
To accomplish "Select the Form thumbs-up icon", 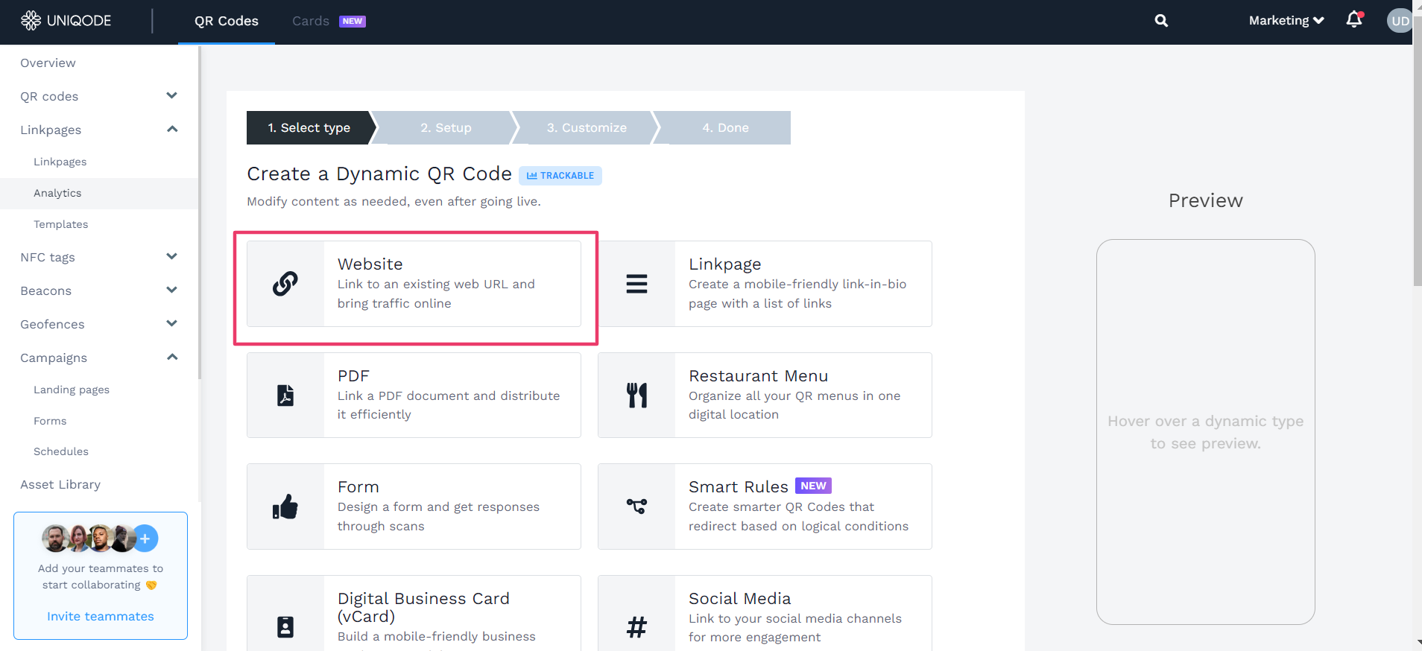I will (x=285, y=506).
